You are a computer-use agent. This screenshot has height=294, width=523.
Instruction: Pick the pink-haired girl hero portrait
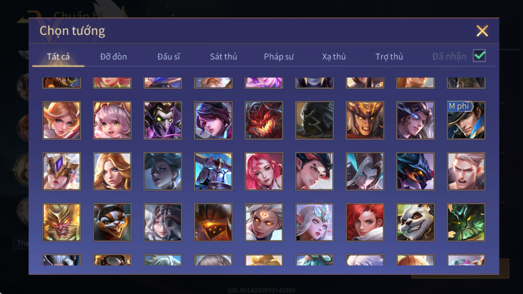[x=112, y=120]
